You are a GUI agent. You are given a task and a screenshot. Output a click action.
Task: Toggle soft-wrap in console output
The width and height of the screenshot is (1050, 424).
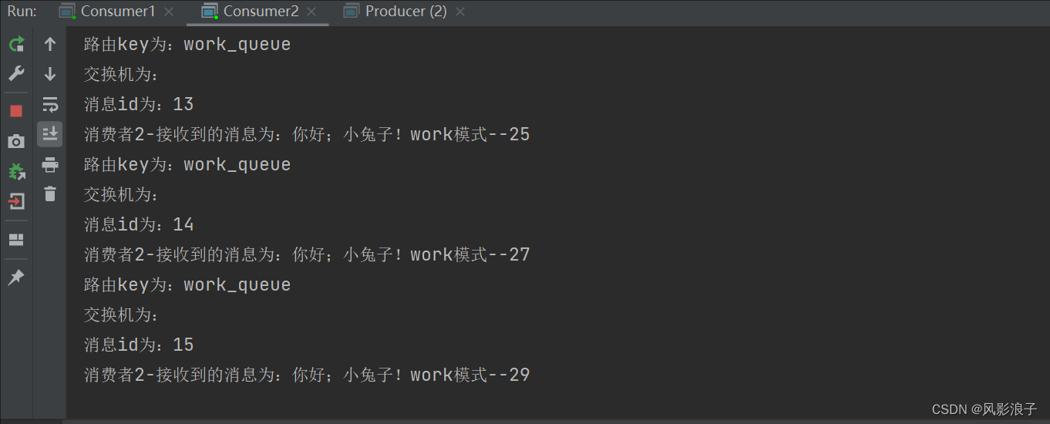50,104
